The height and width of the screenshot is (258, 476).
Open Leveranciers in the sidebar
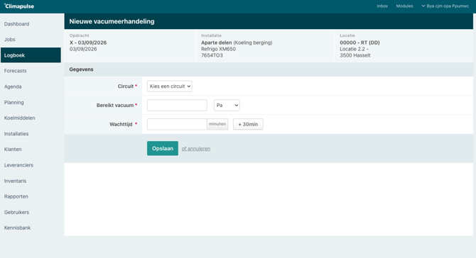click(31, 165)
